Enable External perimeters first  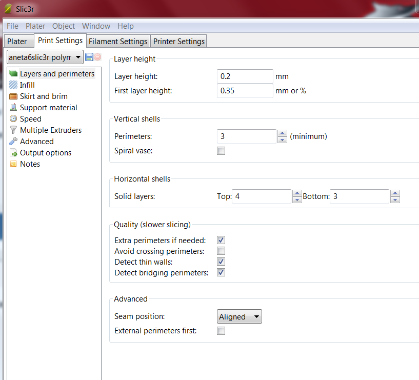(221, 331)
